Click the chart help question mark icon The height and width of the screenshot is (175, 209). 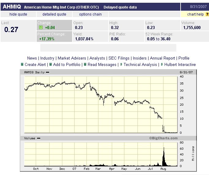207,14
